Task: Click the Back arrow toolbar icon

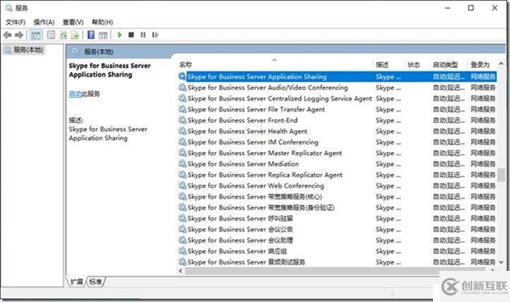Action: click(7, 35)
